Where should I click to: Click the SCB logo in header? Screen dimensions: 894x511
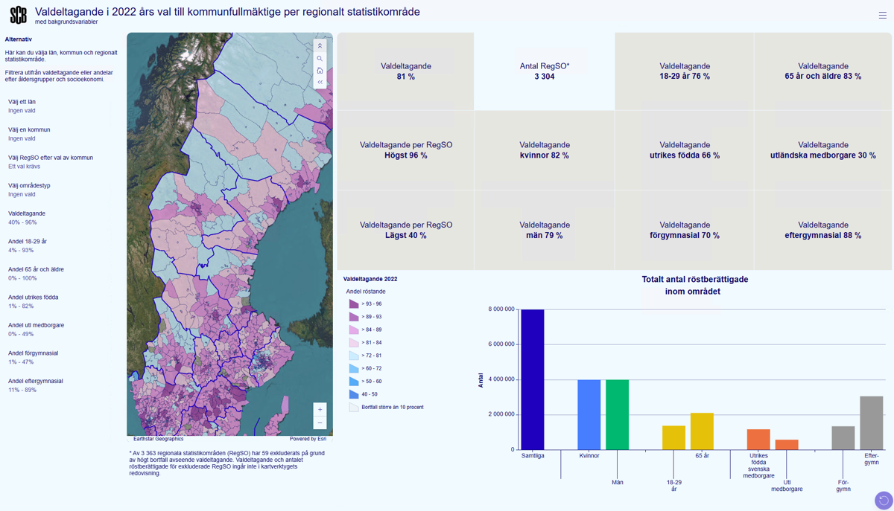click(18, 15)
